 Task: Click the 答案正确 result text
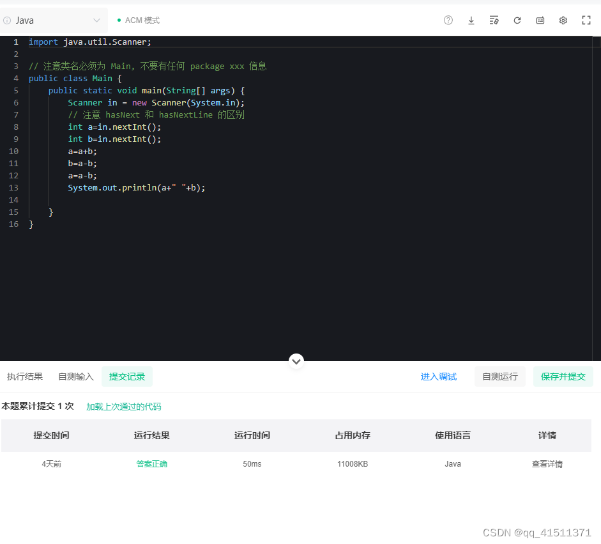152,464
